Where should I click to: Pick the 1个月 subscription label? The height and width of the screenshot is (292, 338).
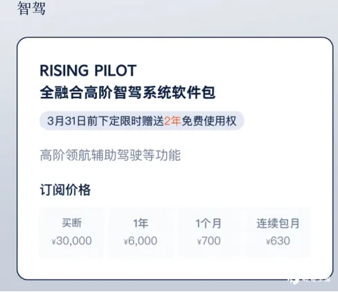[x=208, y=223]
